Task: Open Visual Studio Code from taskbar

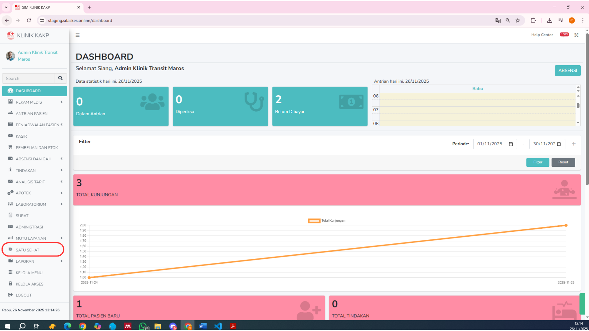Action: [x=218, y=326]
